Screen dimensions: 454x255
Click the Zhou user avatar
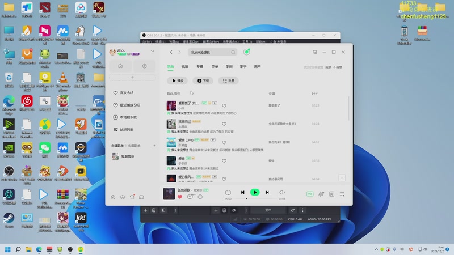[x=112, y=52]
